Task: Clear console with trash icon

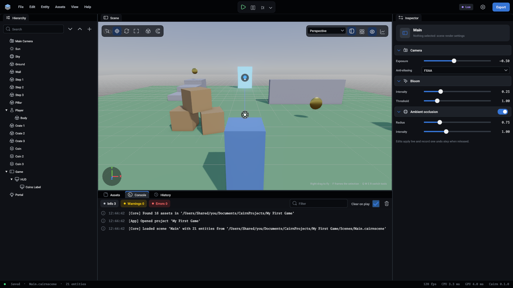Action: (x=387, y=204)
